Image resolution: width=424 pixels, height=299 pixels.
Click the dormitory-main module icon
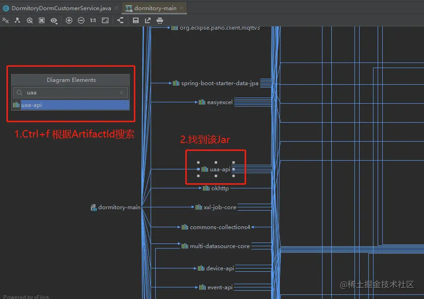tap(94, 207)
